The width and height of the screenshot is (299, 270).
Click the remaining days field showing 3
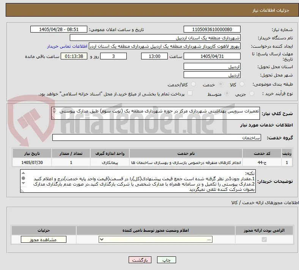point(113,56)
